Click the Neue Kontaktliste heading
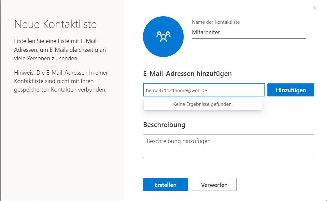The image size is (327, 201). point(55,24)
